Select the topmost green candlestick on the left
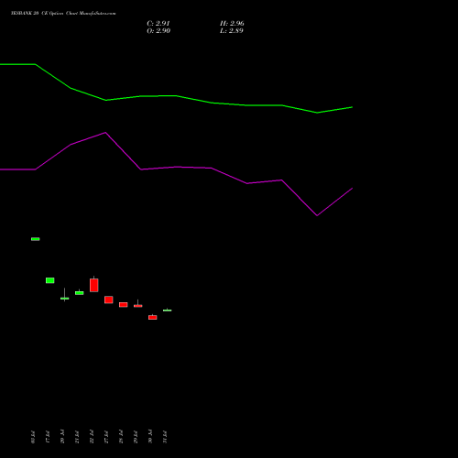 pyautogui.click(x=36, y=239)
